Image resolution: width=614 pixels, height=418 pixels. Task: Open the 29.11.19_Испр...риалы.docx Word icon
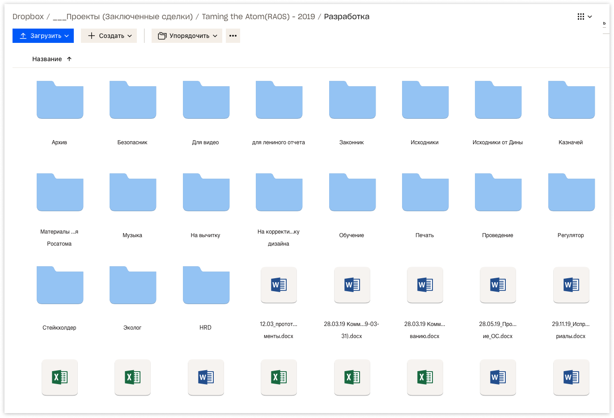[x=572, y=285]
